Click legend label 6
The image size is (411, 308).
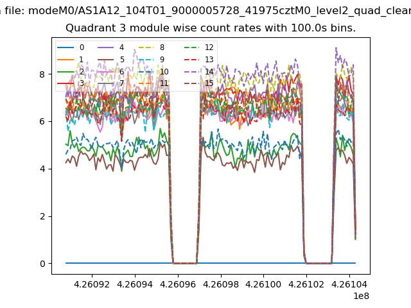coord(121,71)
